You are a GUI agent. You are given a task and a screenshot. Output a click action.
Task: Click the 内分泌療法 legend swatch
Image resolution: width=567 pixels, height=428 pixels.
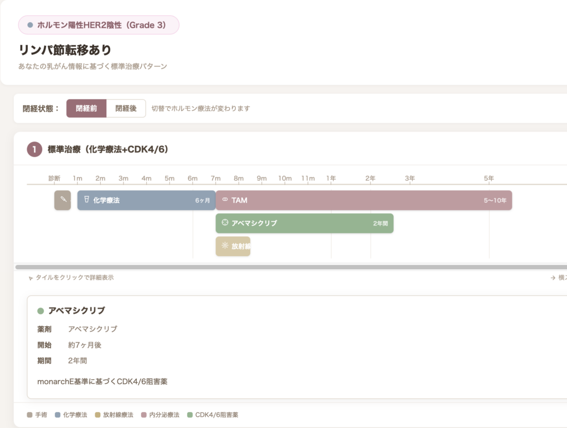pos(145,415)
